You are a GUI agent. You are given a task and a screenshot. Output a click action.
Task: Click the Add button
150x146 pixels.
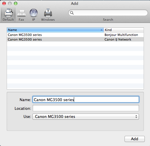[x=135, y=139]
